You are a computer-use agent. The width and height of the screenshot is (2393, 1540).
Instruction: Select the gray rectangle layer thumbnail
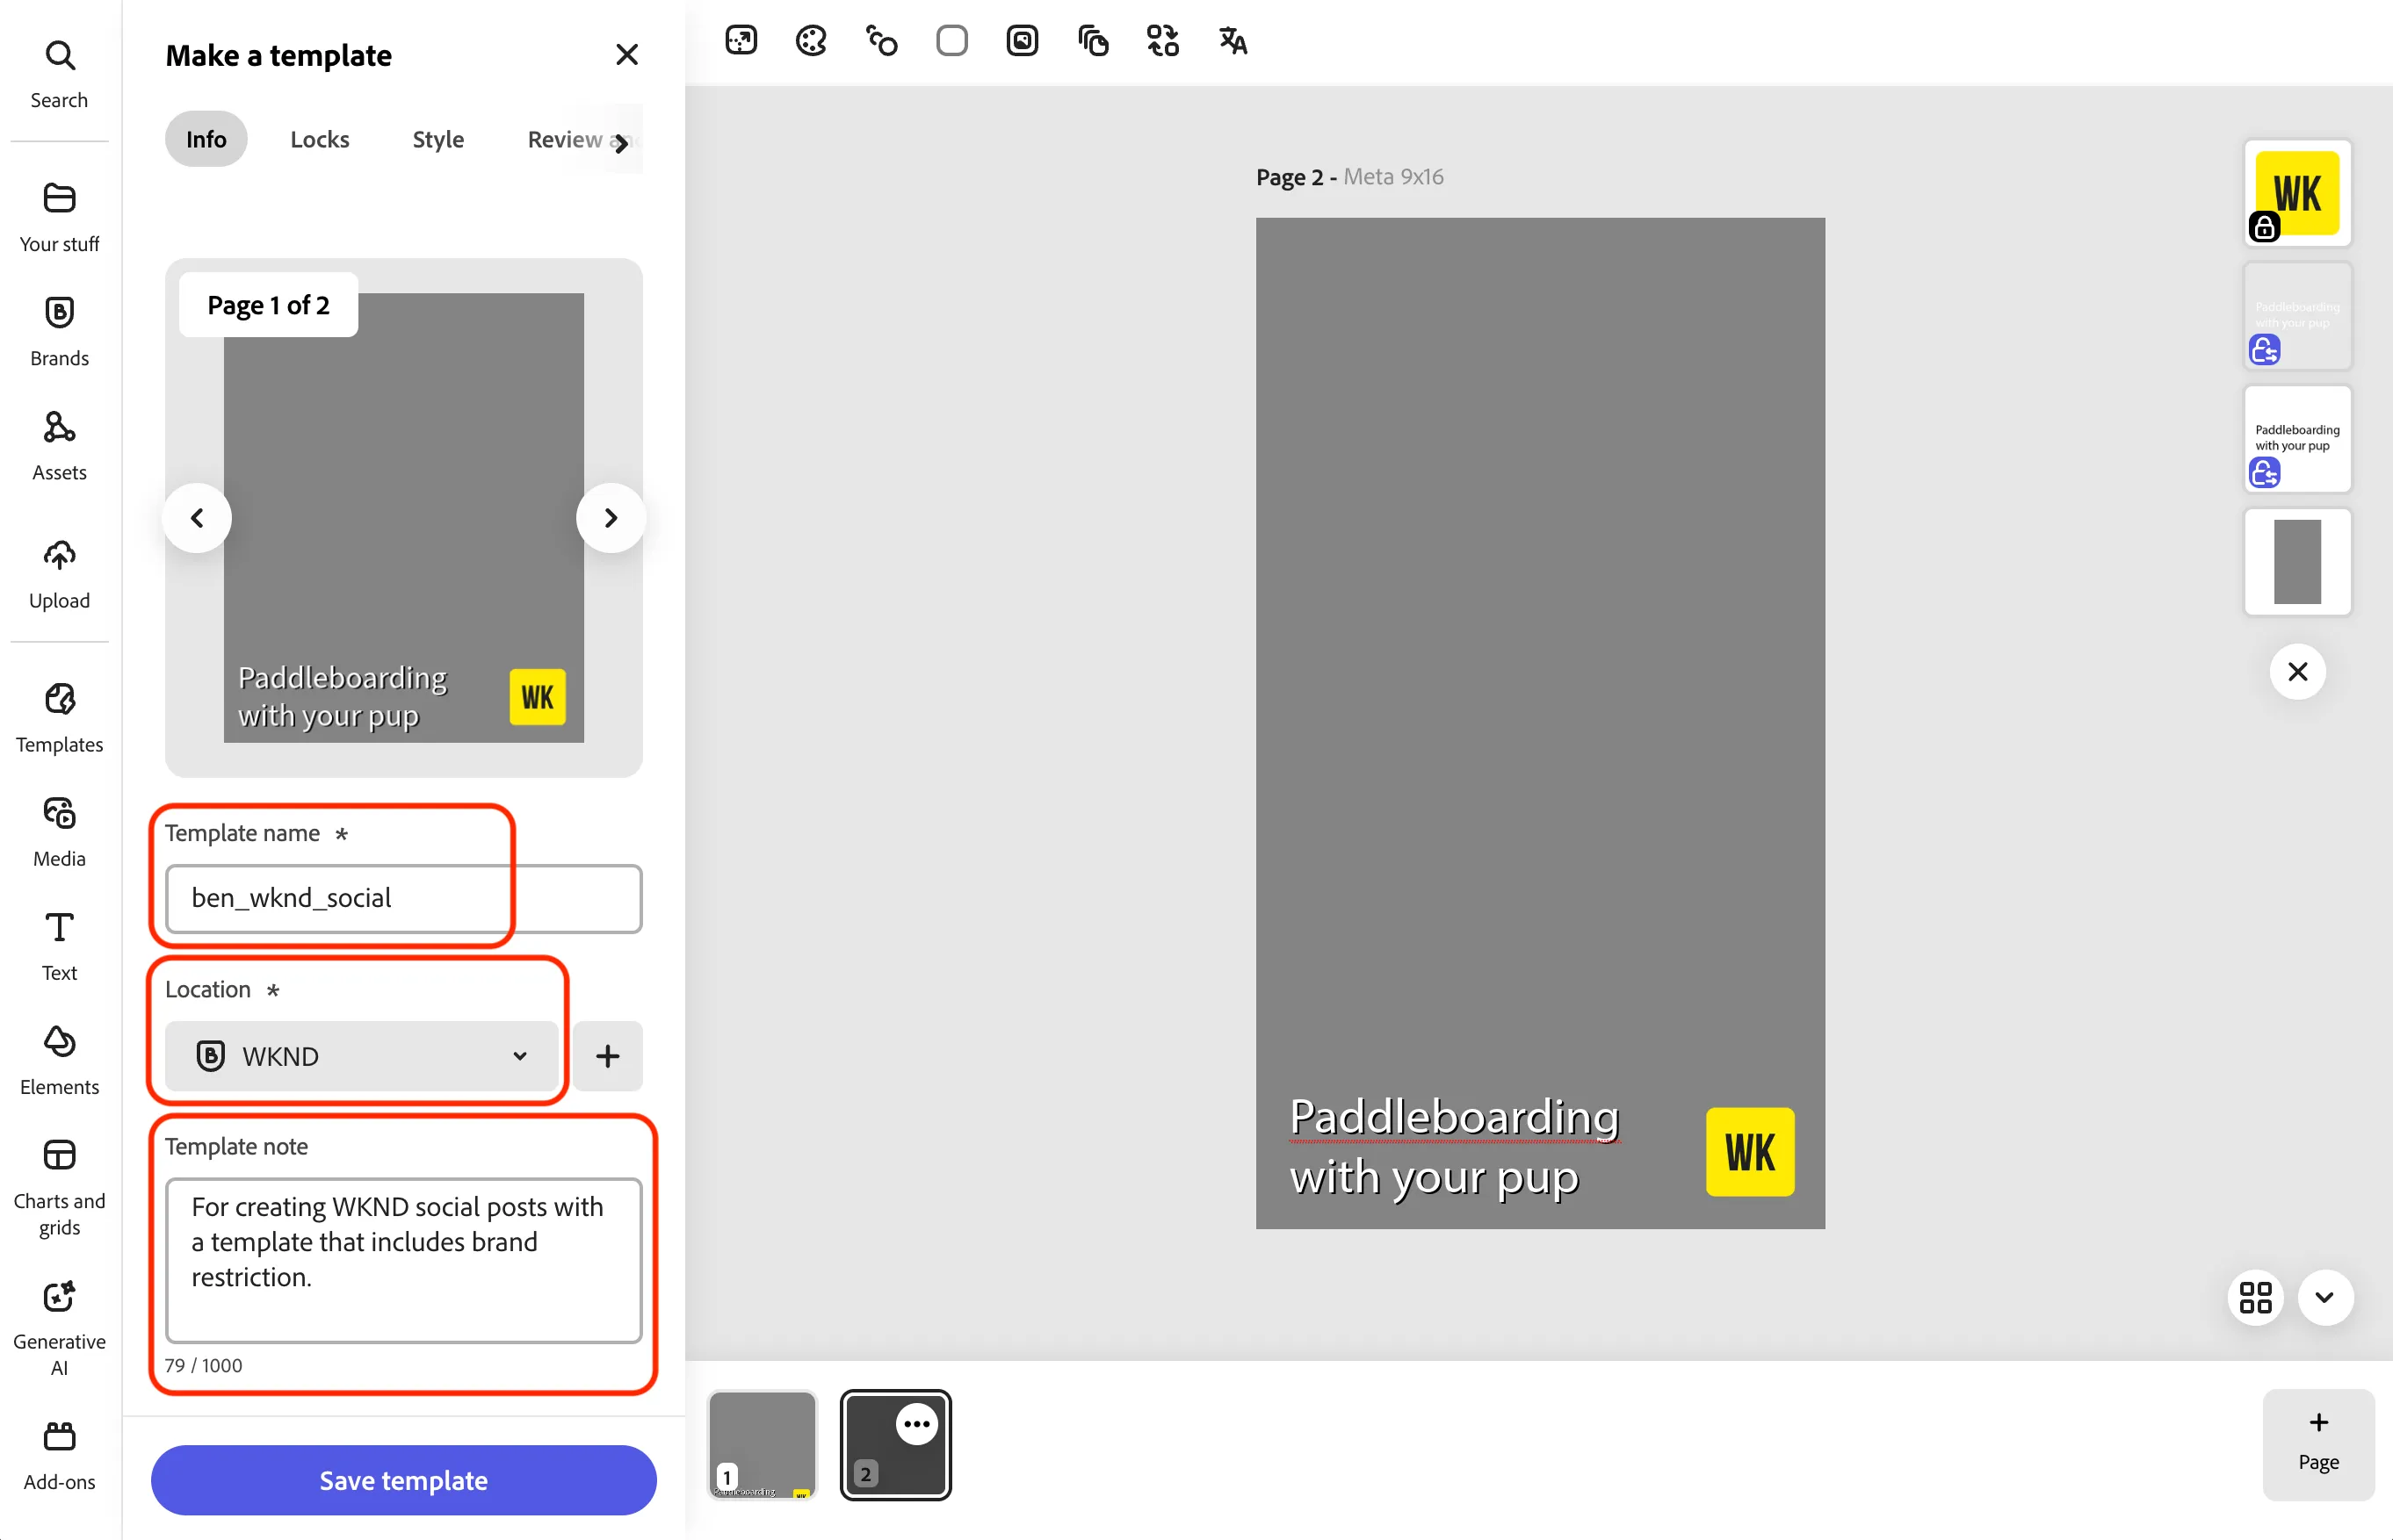click(2297, 562)
